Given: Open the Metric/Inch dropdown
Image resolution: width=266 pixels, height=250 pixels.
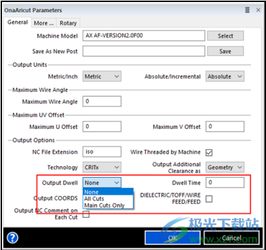Looking at the screenshot, I should point(102,76).
